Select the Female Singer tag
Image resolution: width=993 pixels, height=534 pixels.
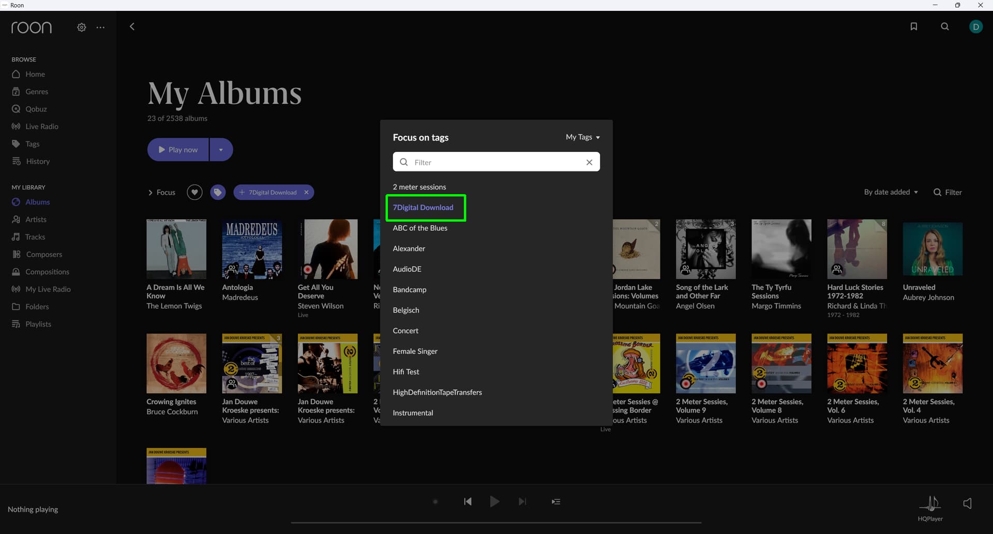pos(415,351)
